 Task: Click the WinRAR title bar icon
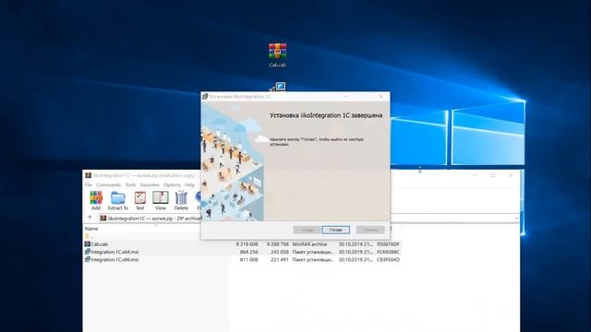tap(88, 175)
